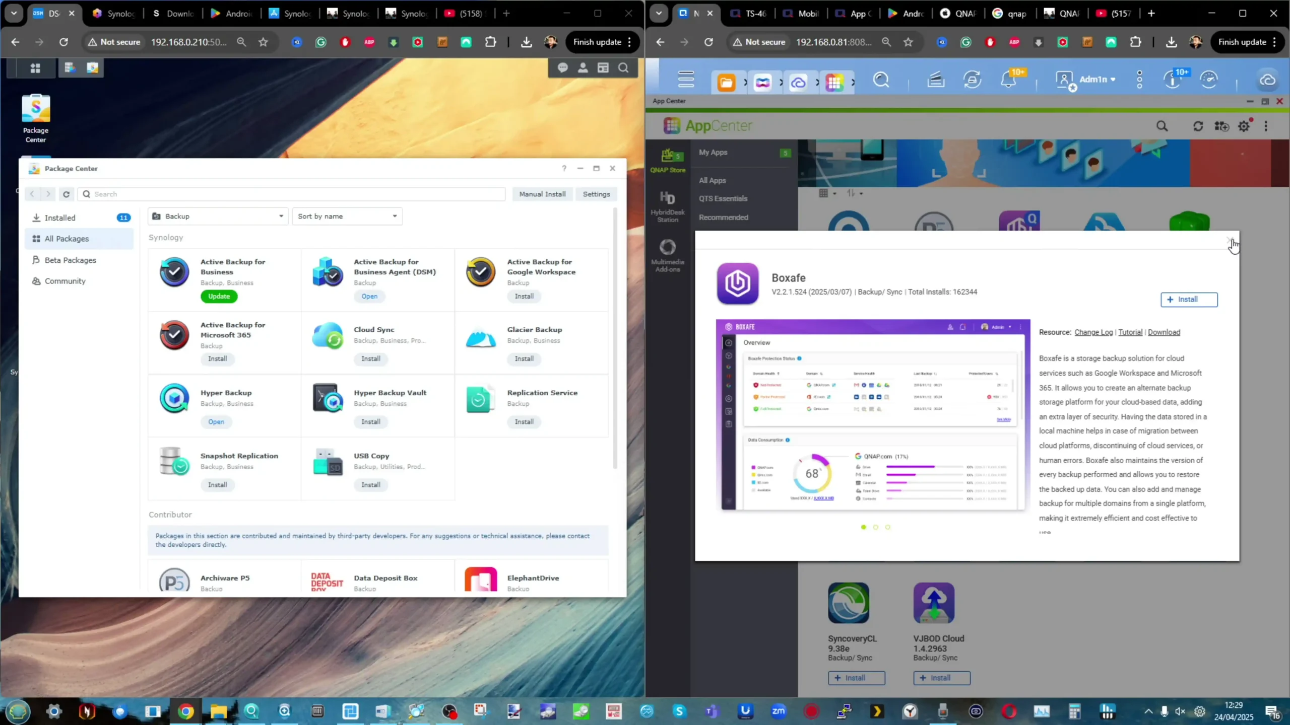
Task: Refresh the Package Center list
Action: (x=66, y=194)
